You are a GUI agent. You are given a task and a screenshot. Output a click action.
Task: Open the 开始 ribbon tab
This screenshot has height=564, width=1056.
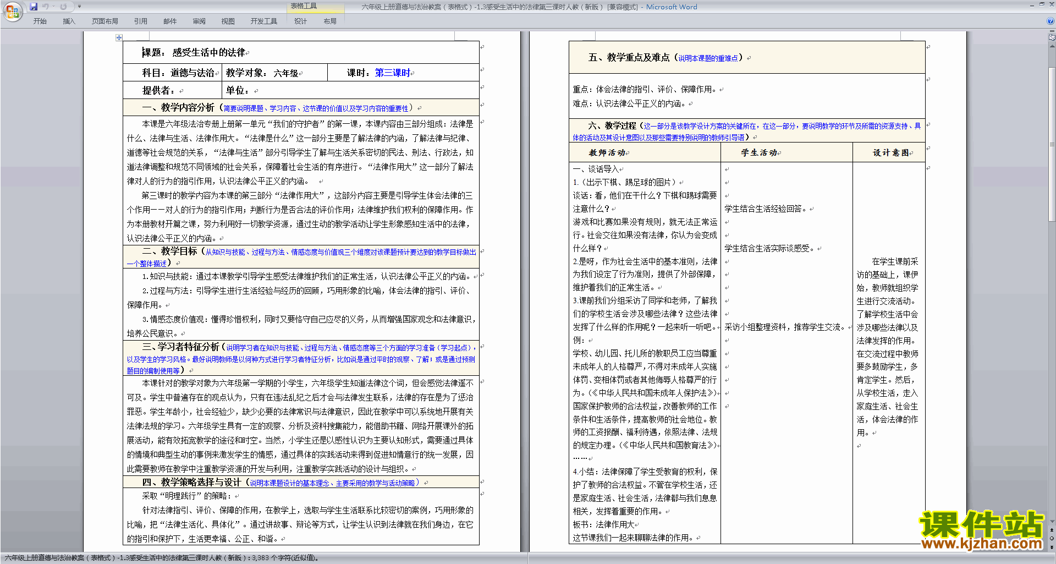pyautogui.click(x=40, y=21)
